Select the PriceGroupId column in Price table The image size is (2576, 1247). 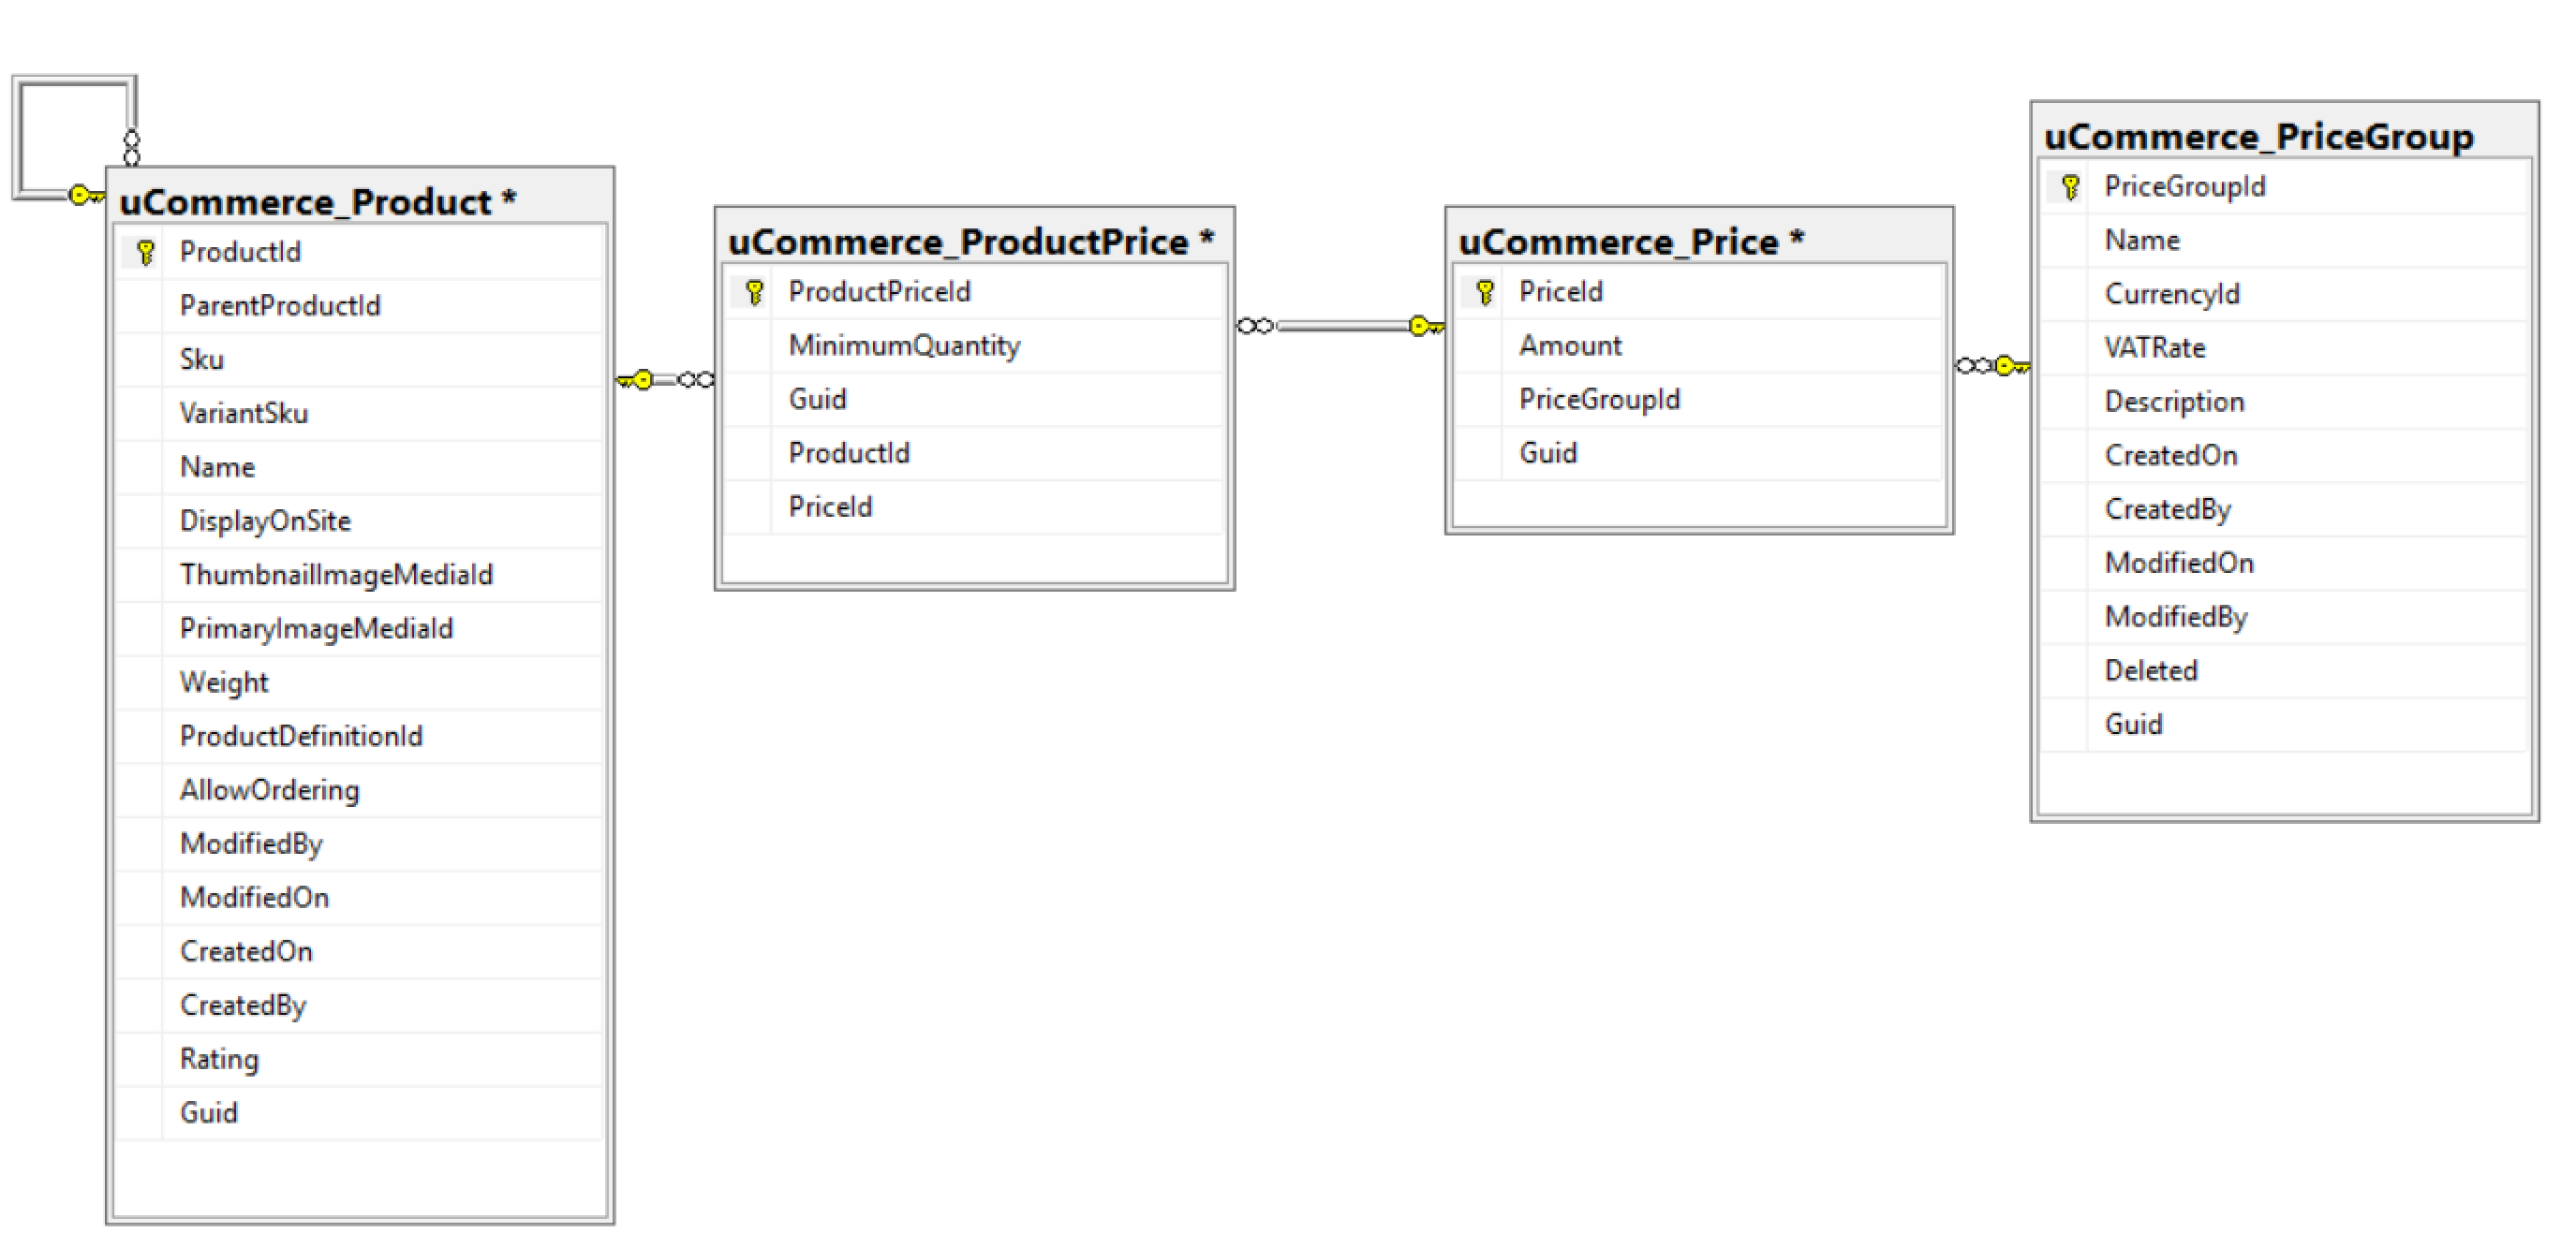point(1700,400)
